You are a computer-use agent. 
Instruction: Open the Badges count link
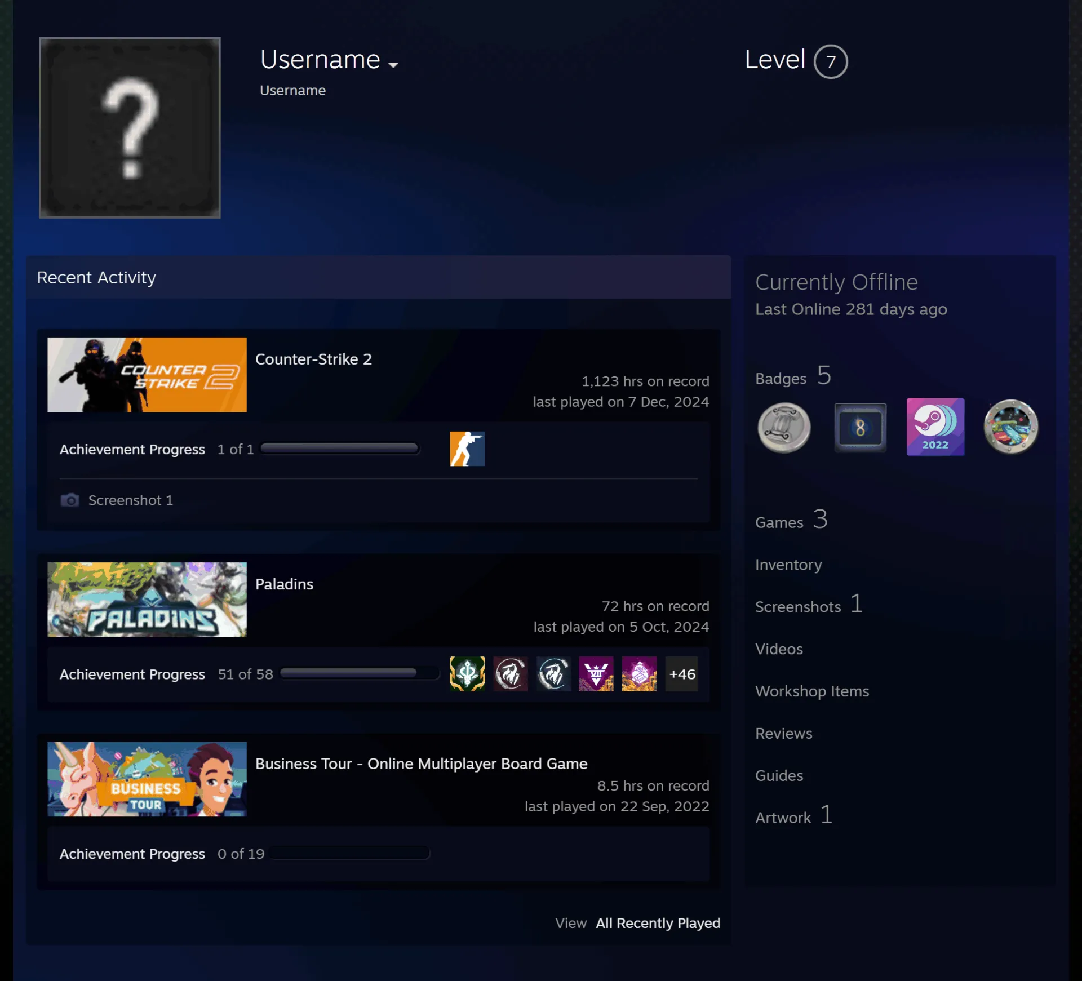coord(793,376)
